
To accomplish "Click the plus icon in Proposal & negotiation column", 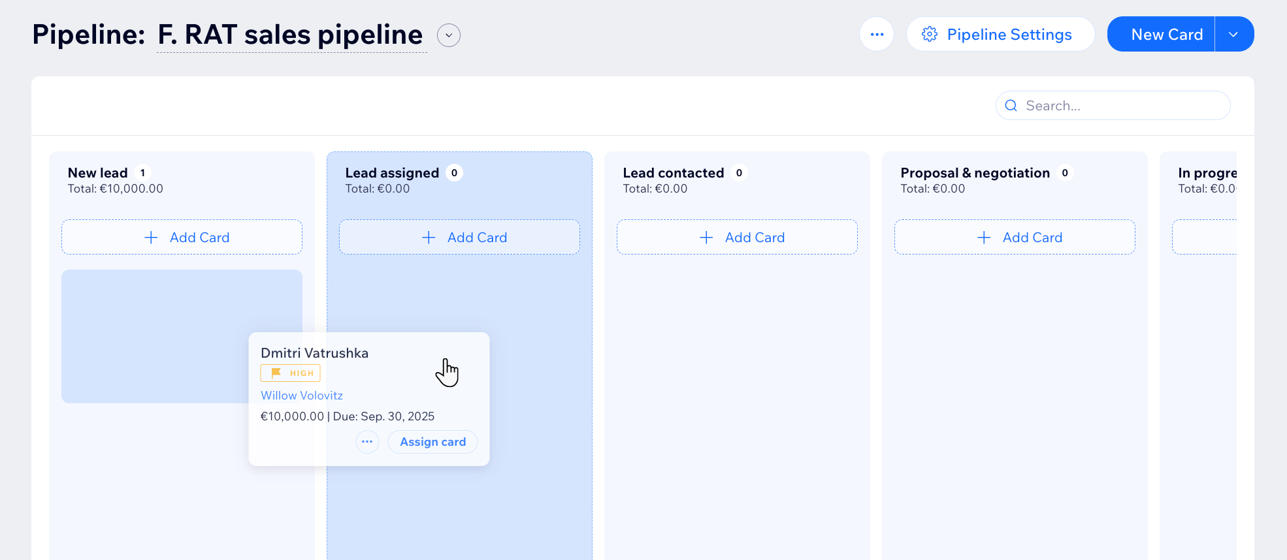I will 984,238.
